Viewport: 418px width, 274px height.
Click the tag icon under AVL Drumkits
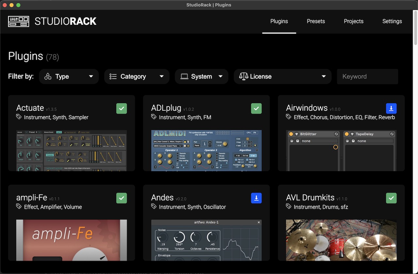point(289,207)
